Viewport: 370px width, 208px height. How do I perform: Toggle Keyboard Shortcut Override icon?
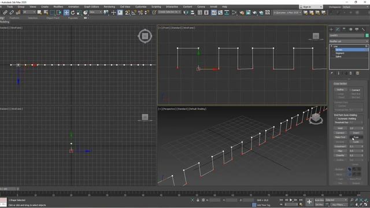click(x=120, y=13)
